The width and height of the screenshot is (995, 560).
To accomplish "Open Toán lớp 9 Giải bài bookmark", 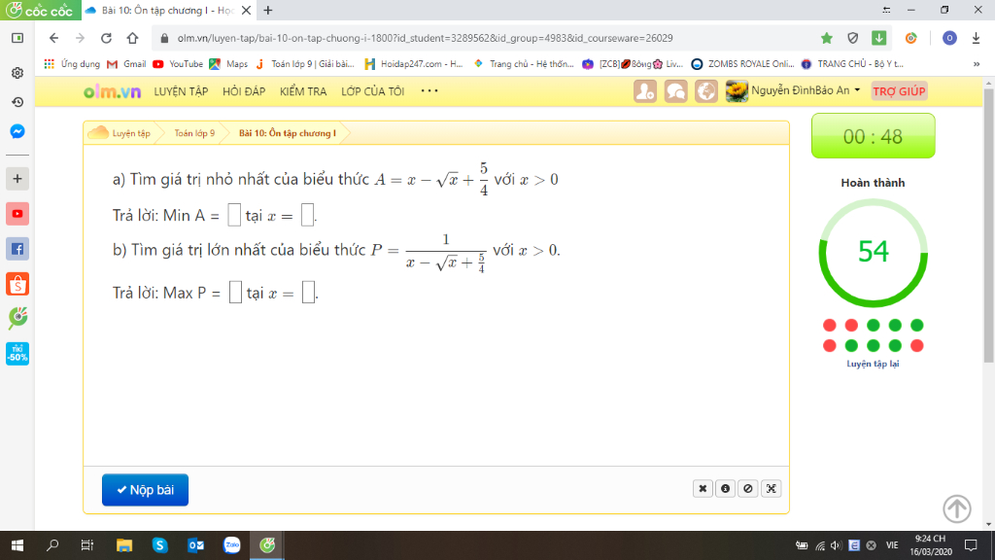I will 304,64.
